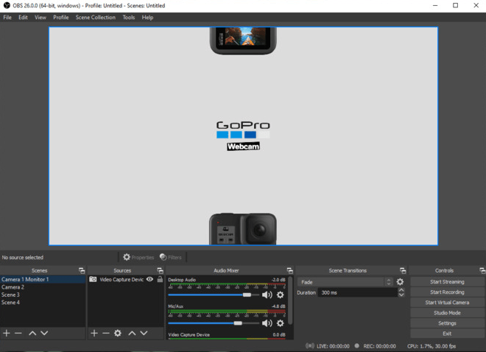This screenshot has width=486, height=352.
Task: Open the Help menu
Action: 147,18
